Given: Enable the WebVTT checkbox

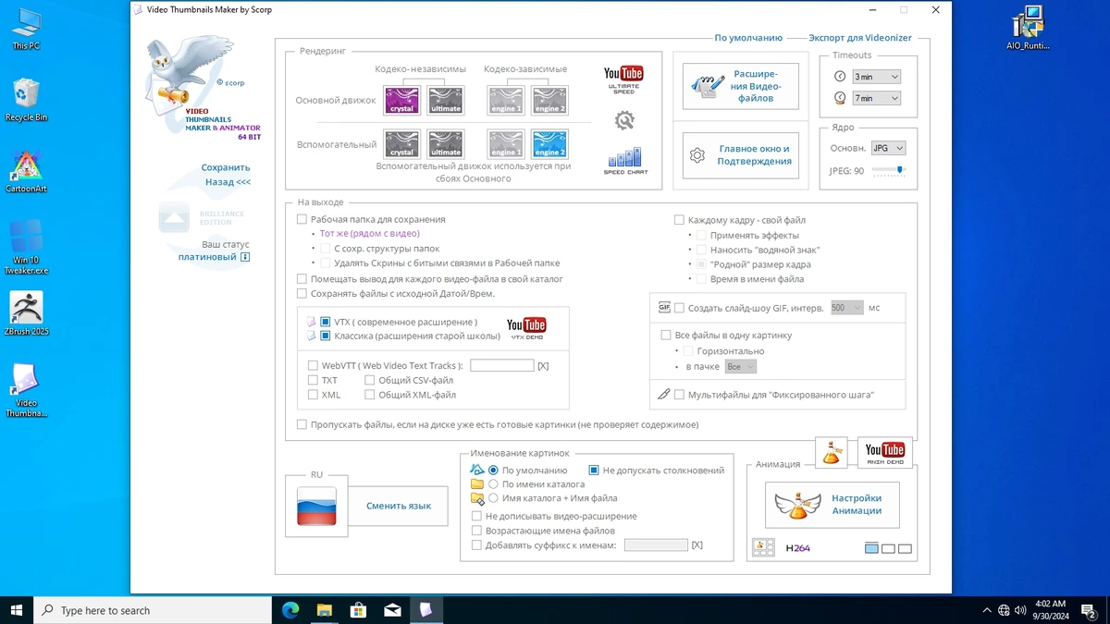Looking at the screenshot, I should pos(313,366).
